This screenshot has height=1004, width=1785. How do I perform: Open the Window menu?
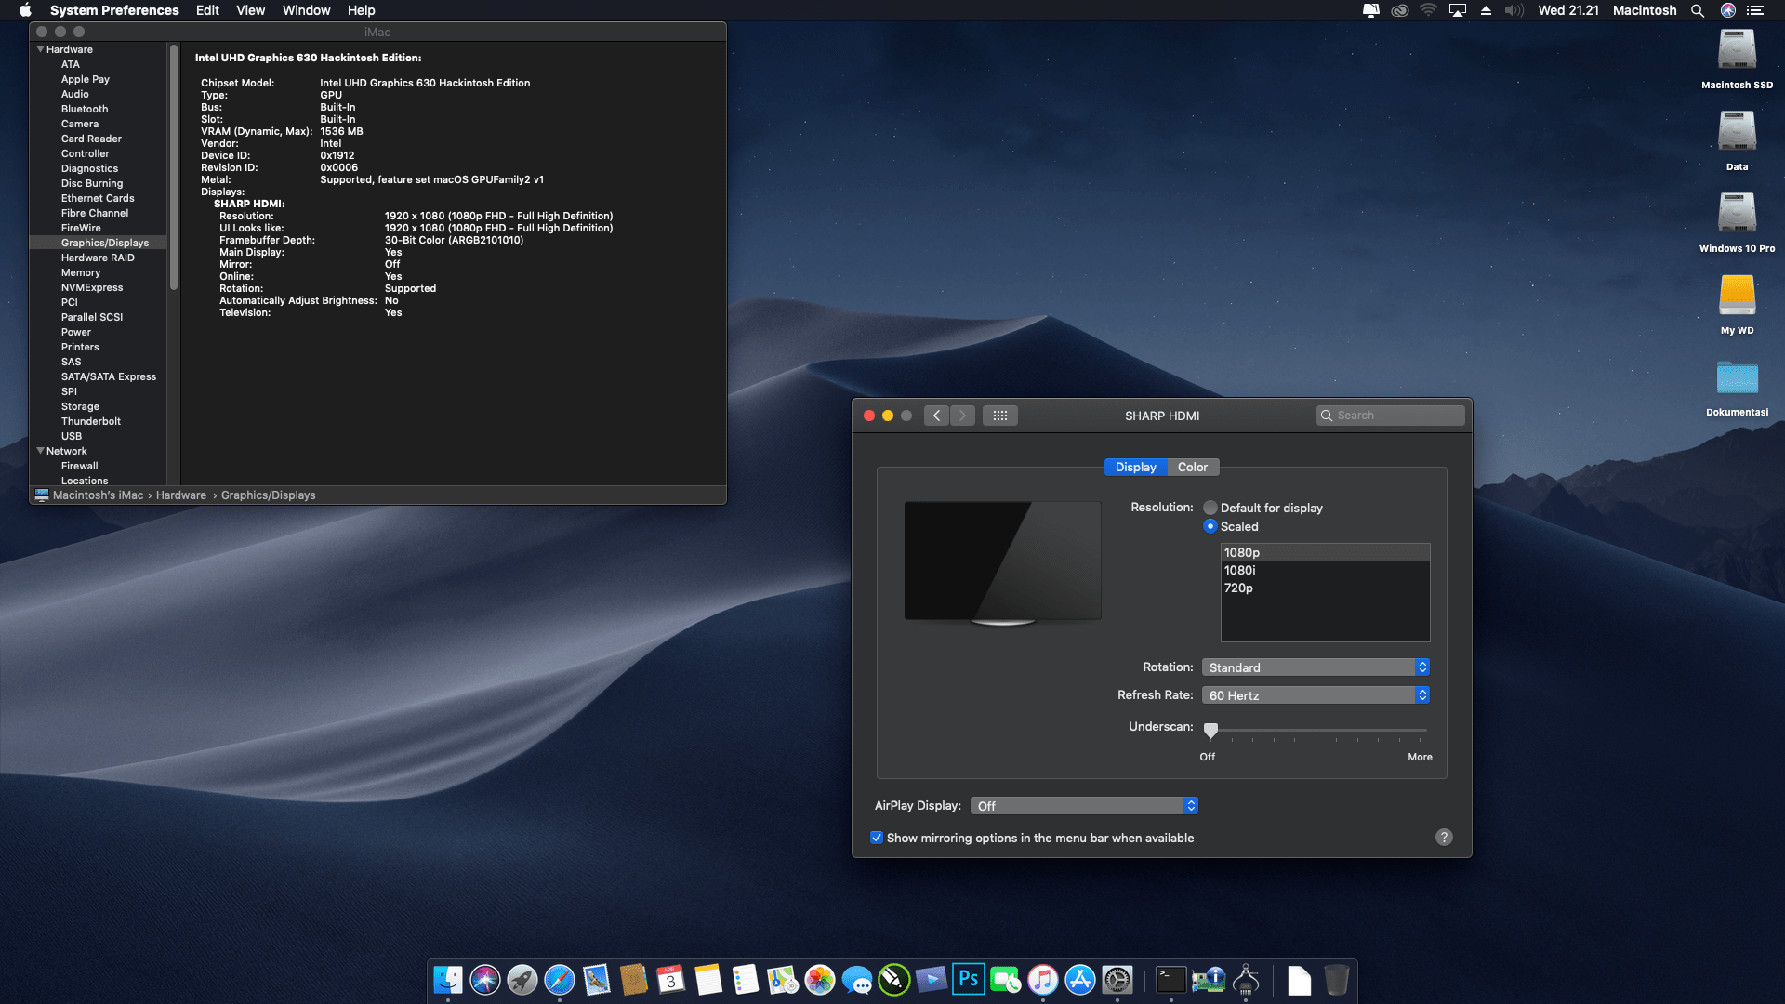[307, 10]
